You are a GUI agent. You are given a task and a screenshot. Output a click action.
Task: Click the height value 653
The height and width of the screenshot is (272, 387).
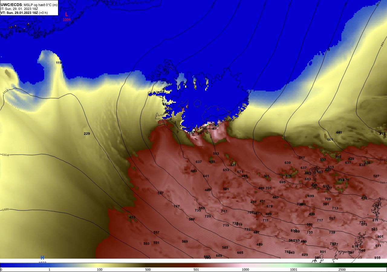pos(226,170)
